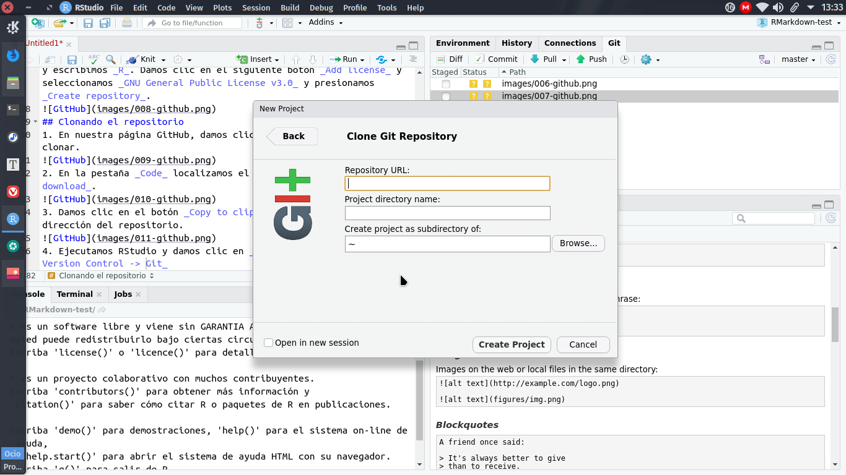Open the Knit options dropdown arrow
Viewport: 846px width, 475px height.
[164, 60]
